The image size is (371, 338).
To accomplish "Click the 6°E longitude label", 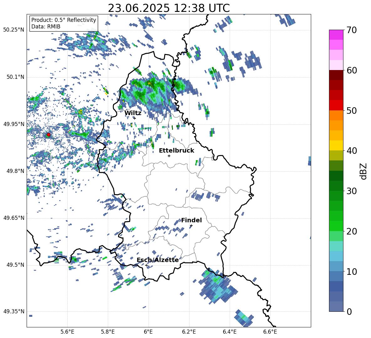I will click(x=148, y=332).
